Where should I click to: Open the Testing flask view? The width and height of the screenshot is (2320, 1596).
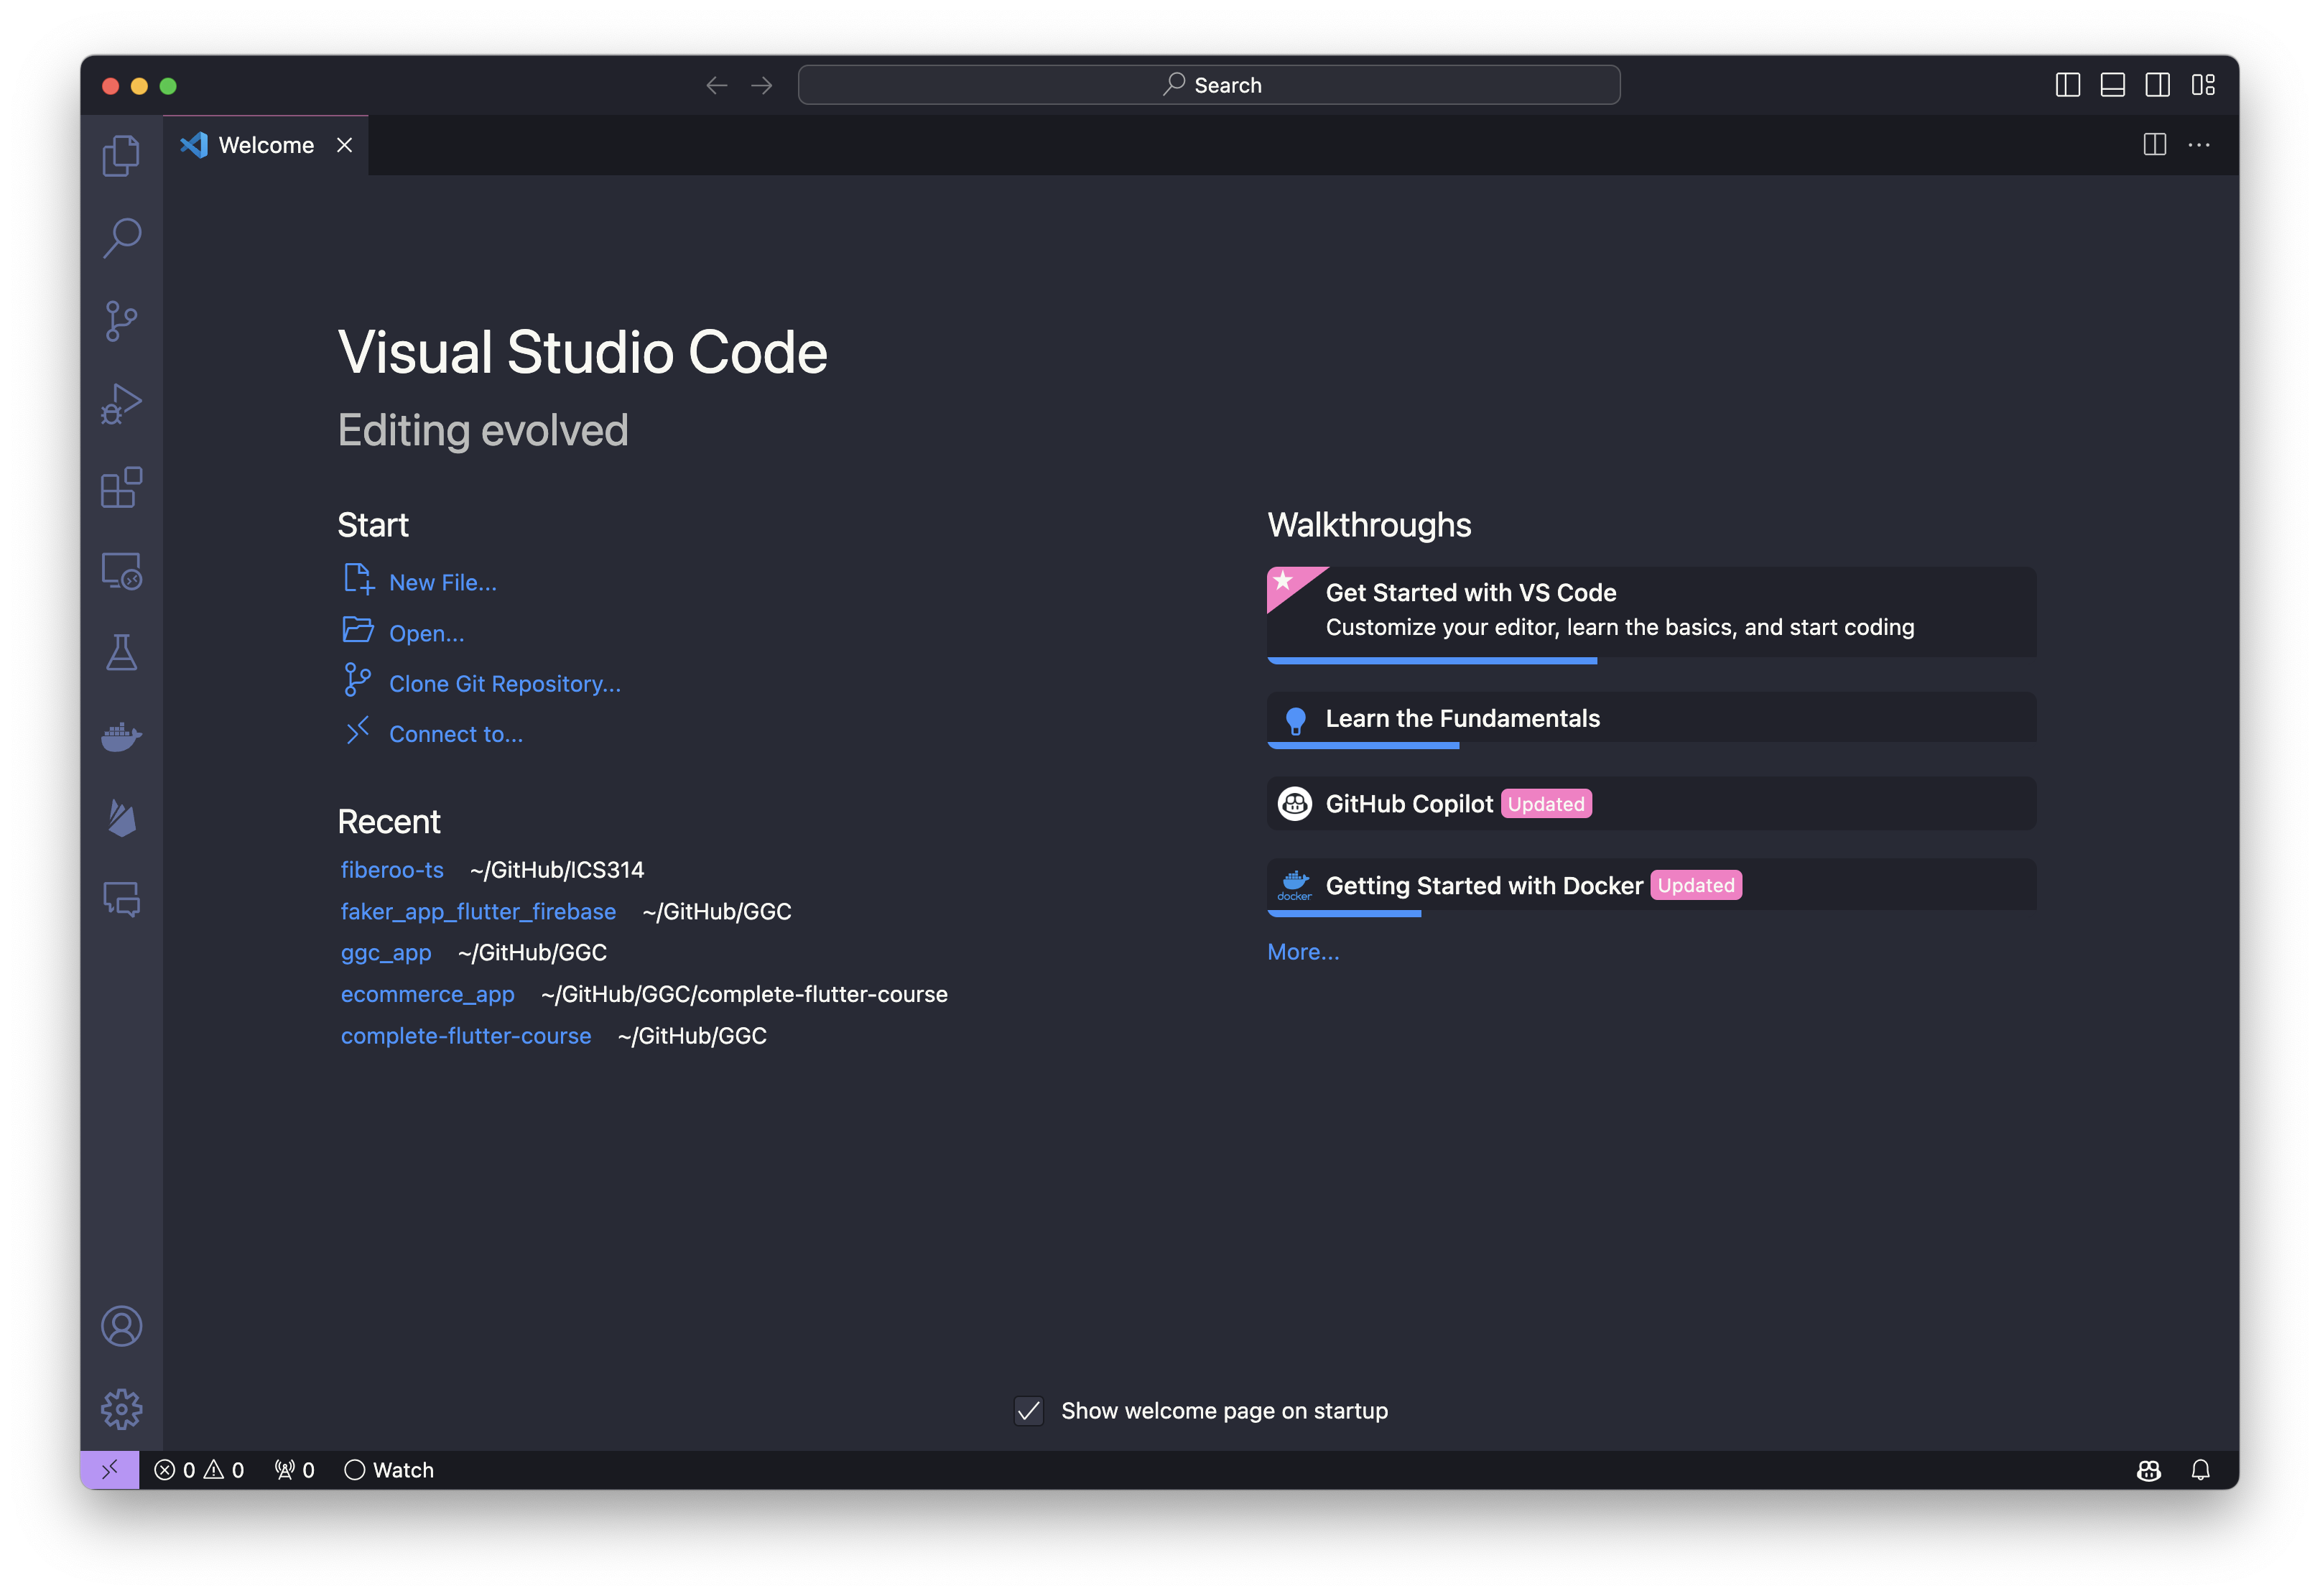pyautogui.click(x=121, y=653)
